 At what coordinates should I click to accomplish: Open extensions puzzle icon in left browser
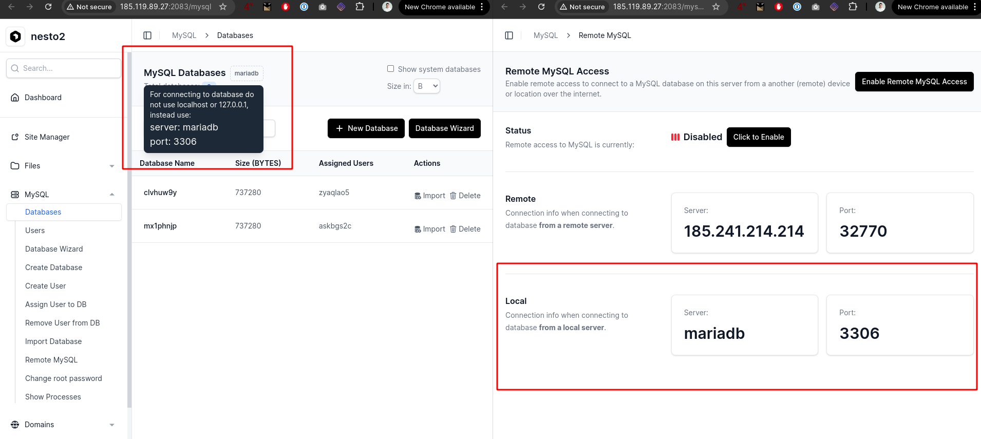coord(360,7)
